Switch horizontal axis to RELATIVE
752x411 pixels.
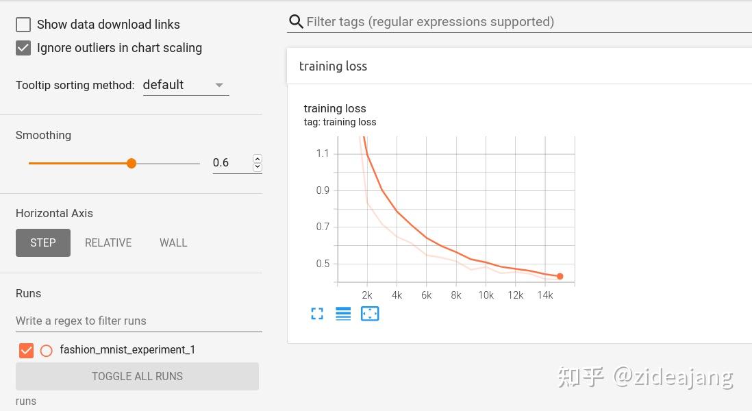(x=108, y=243)
